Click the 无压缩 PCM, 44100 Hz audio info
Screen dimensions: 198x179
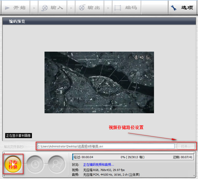click(112, 175)
